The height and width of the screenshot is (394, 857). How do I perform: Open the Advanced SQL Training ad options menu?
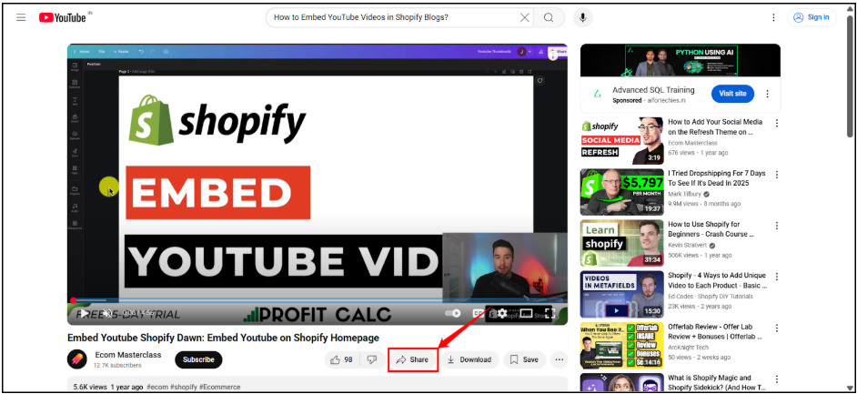coord(767,94)
